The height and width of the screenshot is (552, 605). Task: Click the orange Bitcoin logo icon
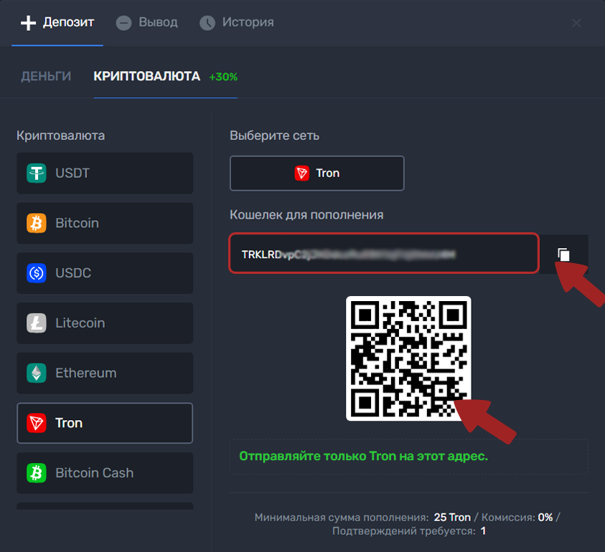[x=37, y=223]
